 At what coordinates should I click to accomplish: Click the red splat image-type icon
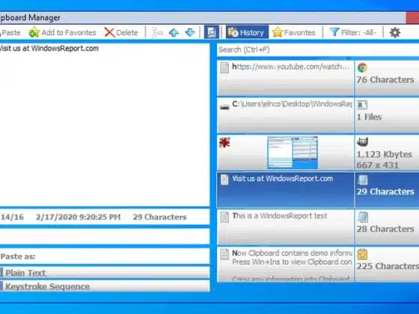pos(224,143)
